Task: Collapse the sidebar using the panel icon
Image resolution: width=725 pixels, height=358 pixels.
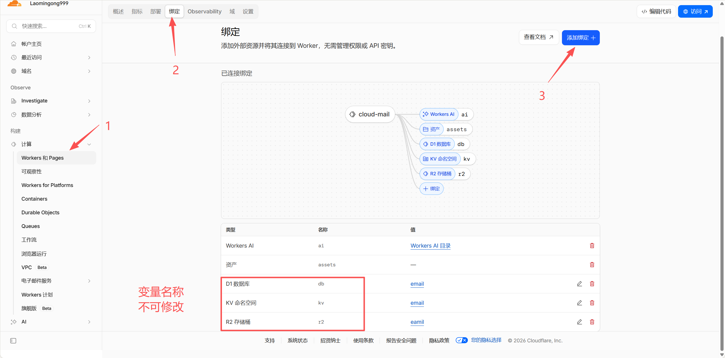Action: 13,341
